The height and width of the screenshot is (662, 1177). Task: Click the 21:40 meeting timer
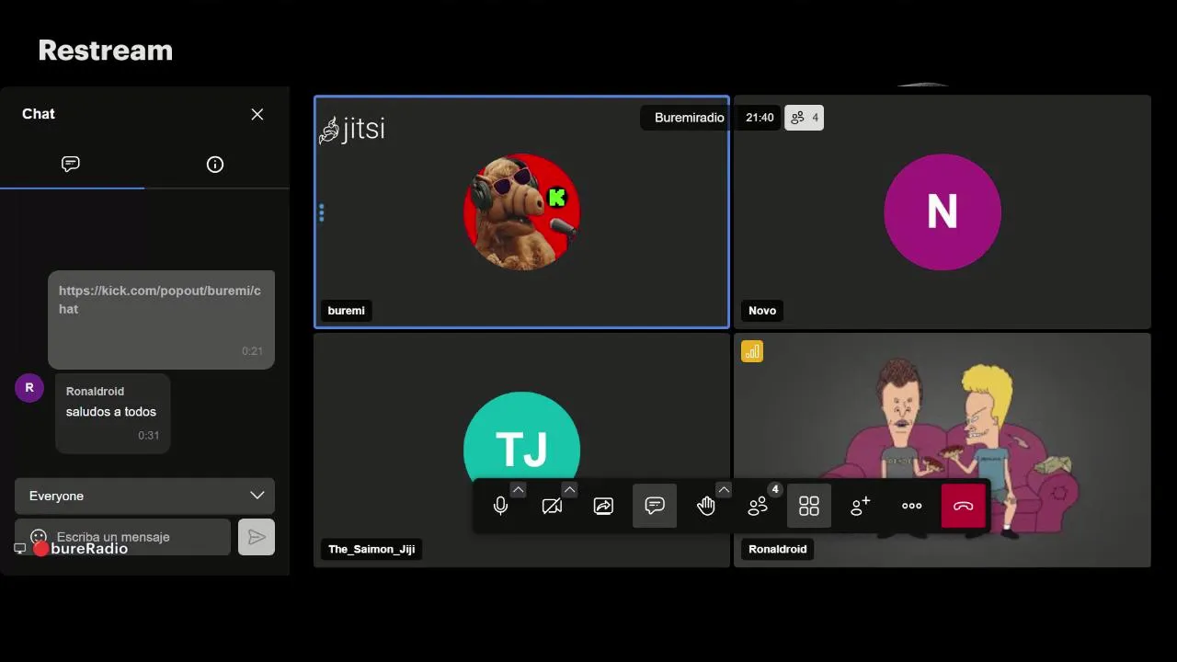coord(760,118)
